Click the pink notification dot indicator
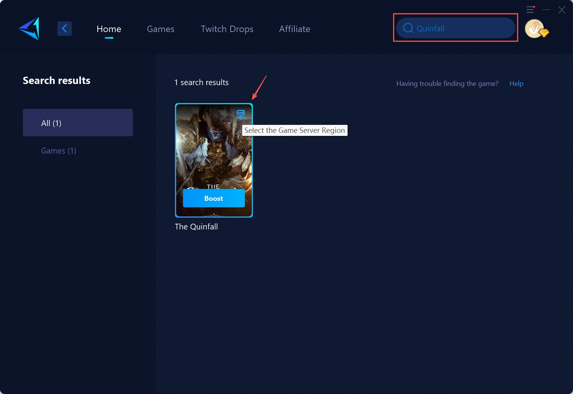The width and height of the screenshot is (573, 394). click(534, 7)
